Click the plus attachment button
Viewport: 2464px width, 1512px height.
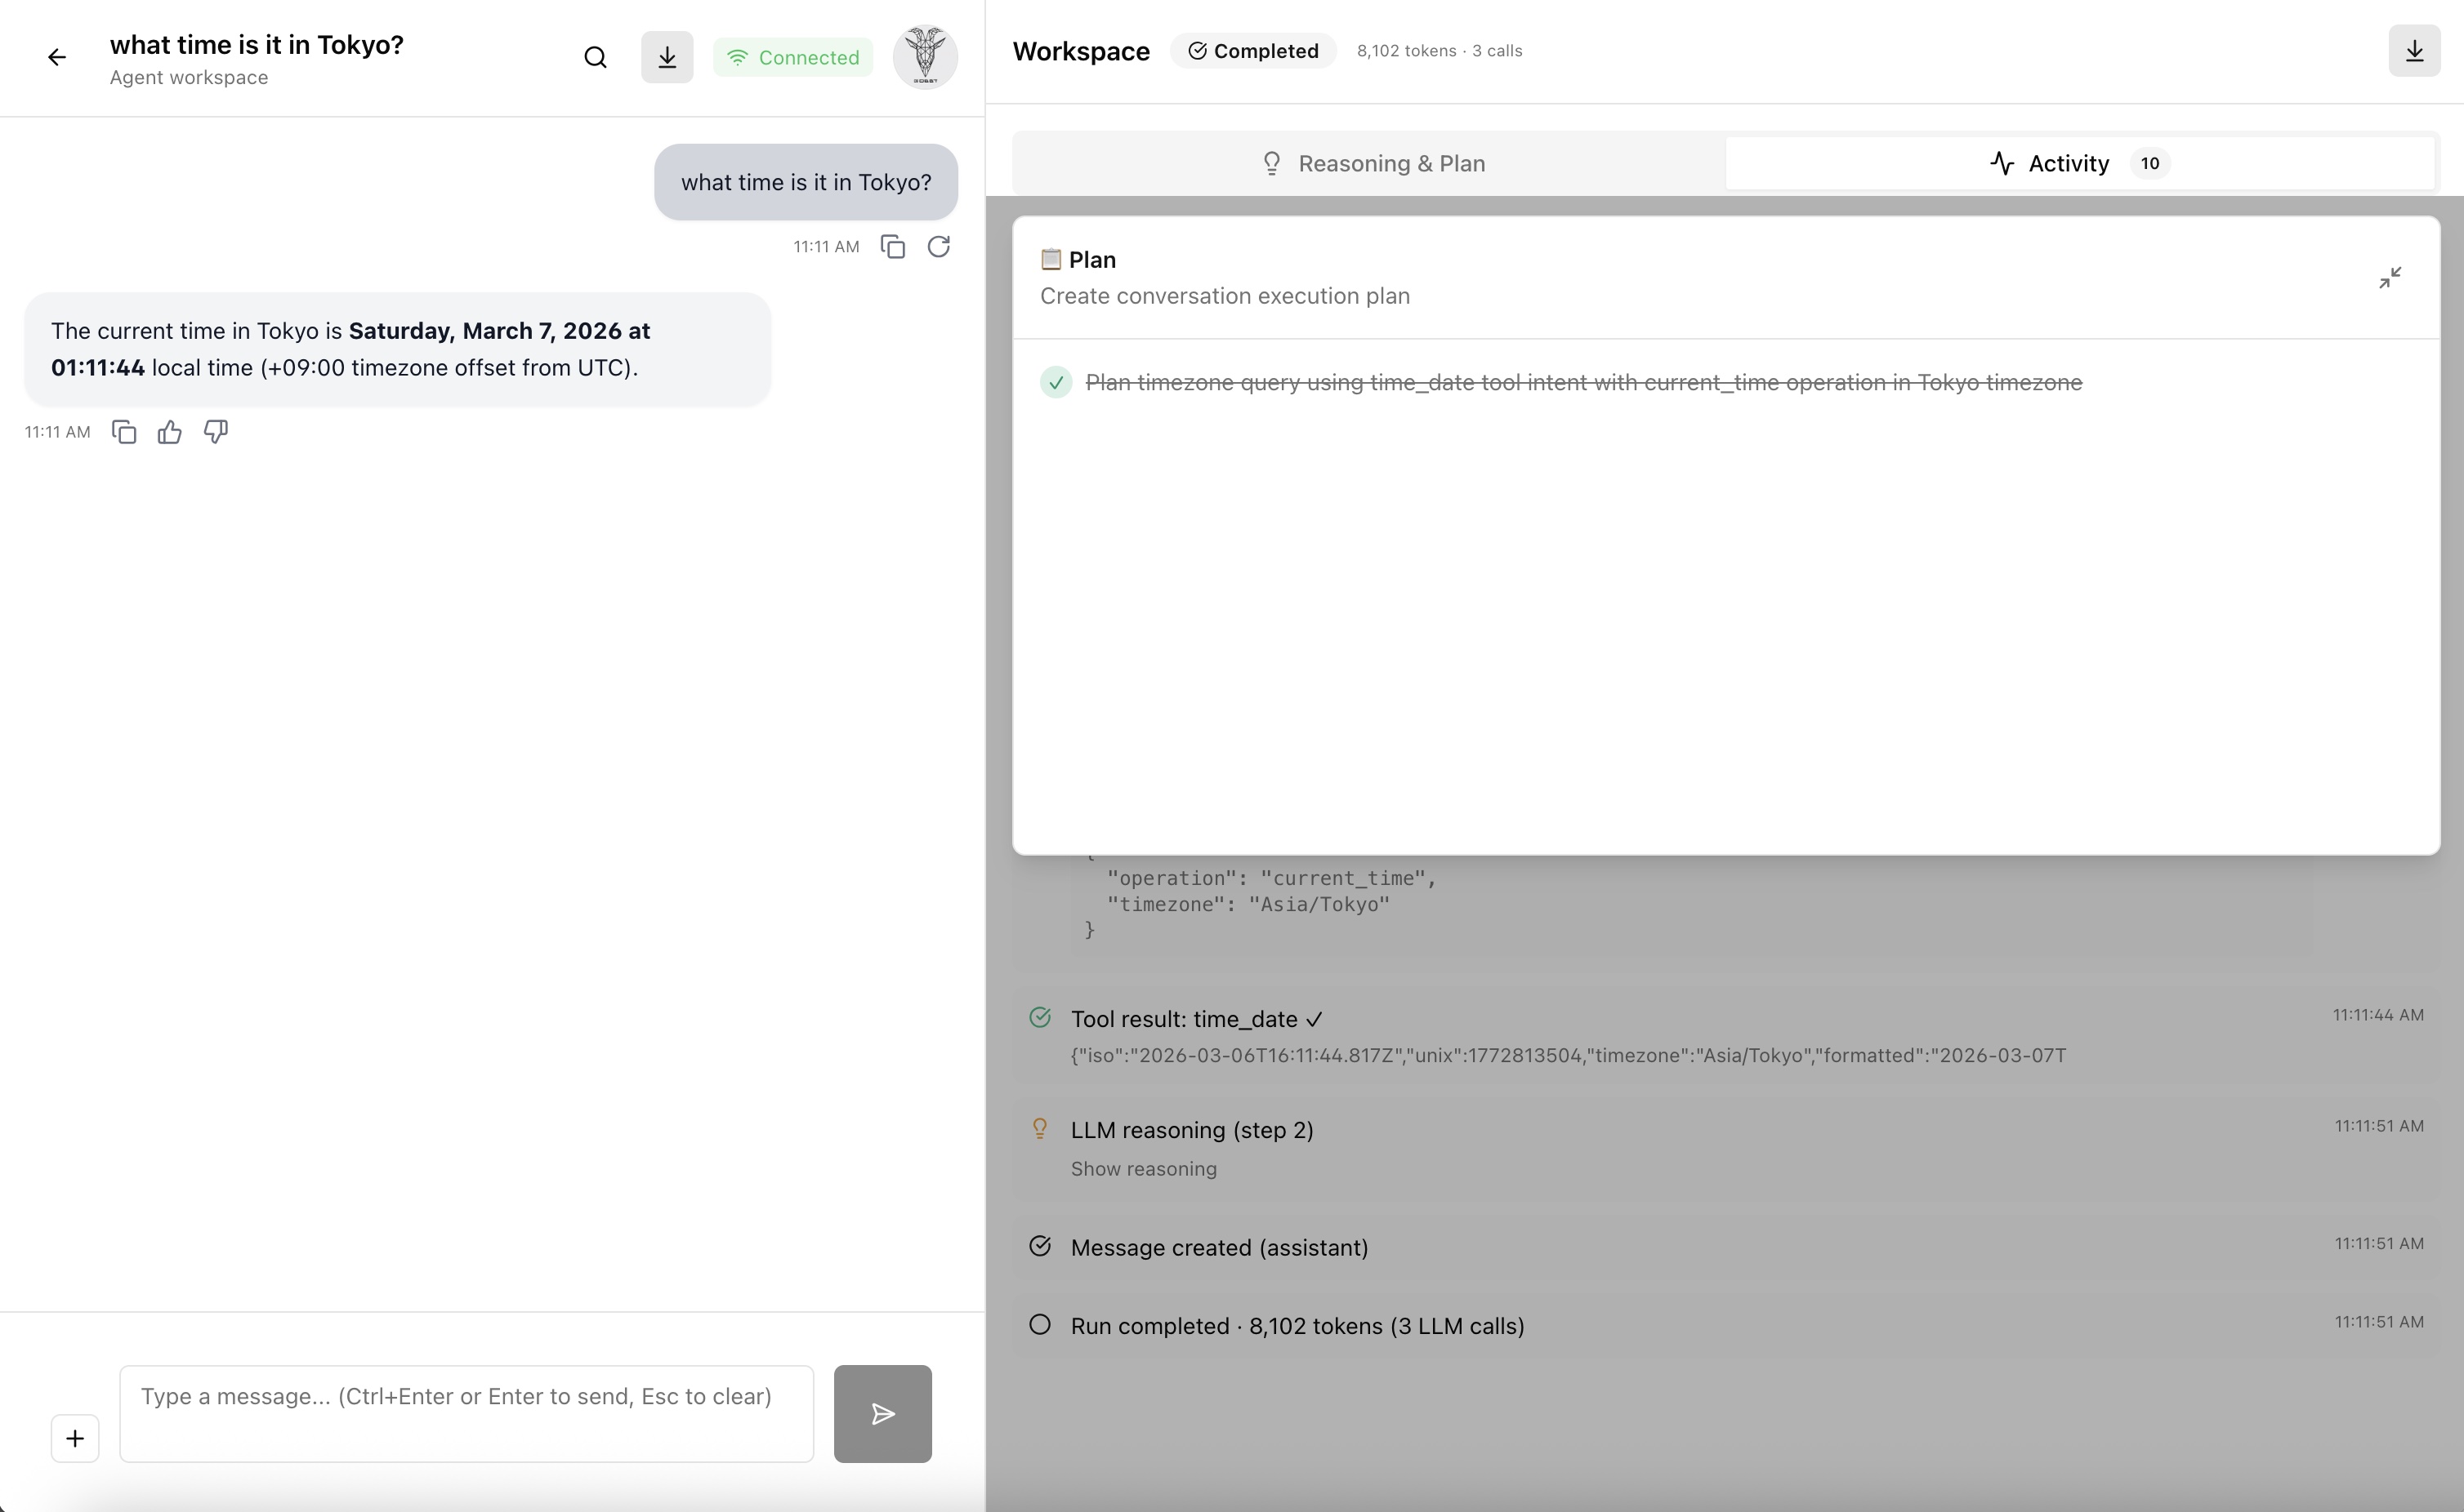pyautogui.click(x=75, y=1438)
